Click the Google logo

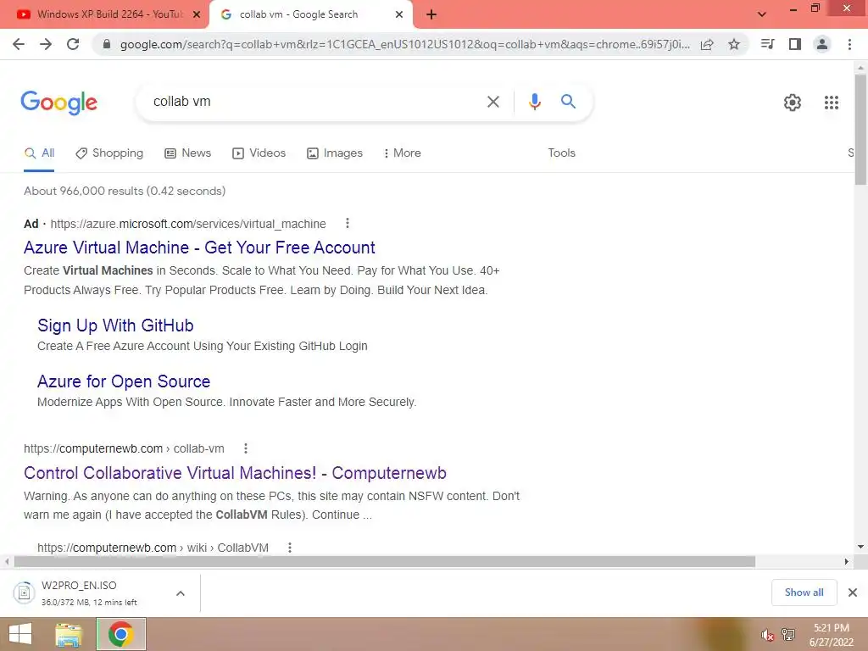[59, 103]
